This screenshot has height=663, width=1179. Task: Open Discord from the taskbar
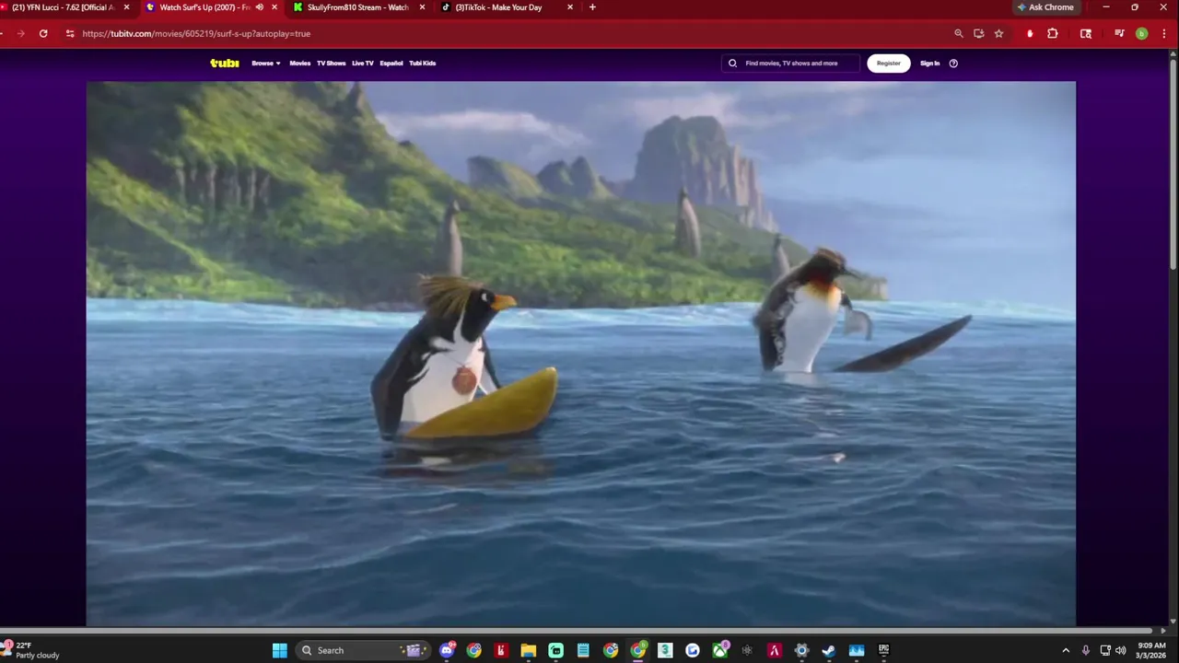coord(447,650)
